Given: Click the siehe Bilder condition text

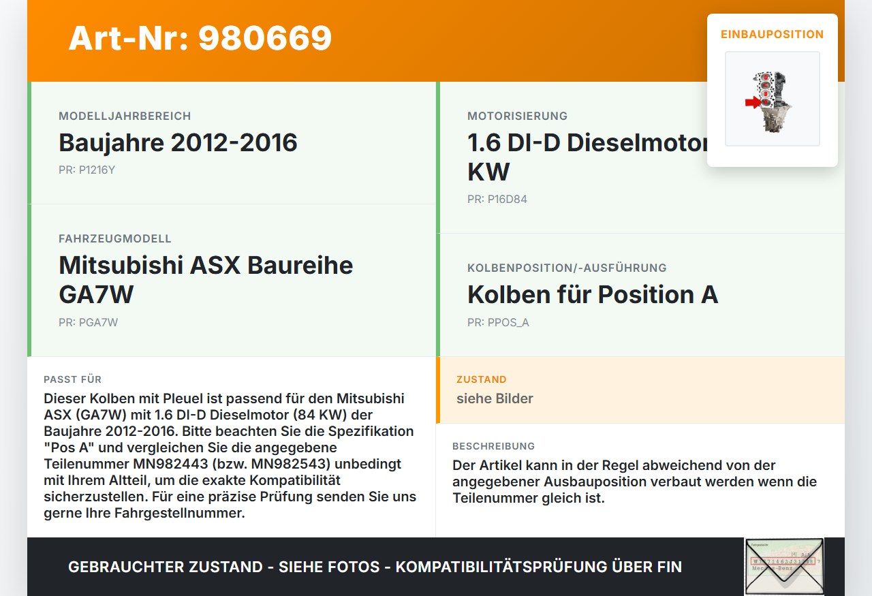Looking at the screenshot, I should click(495, 398).
